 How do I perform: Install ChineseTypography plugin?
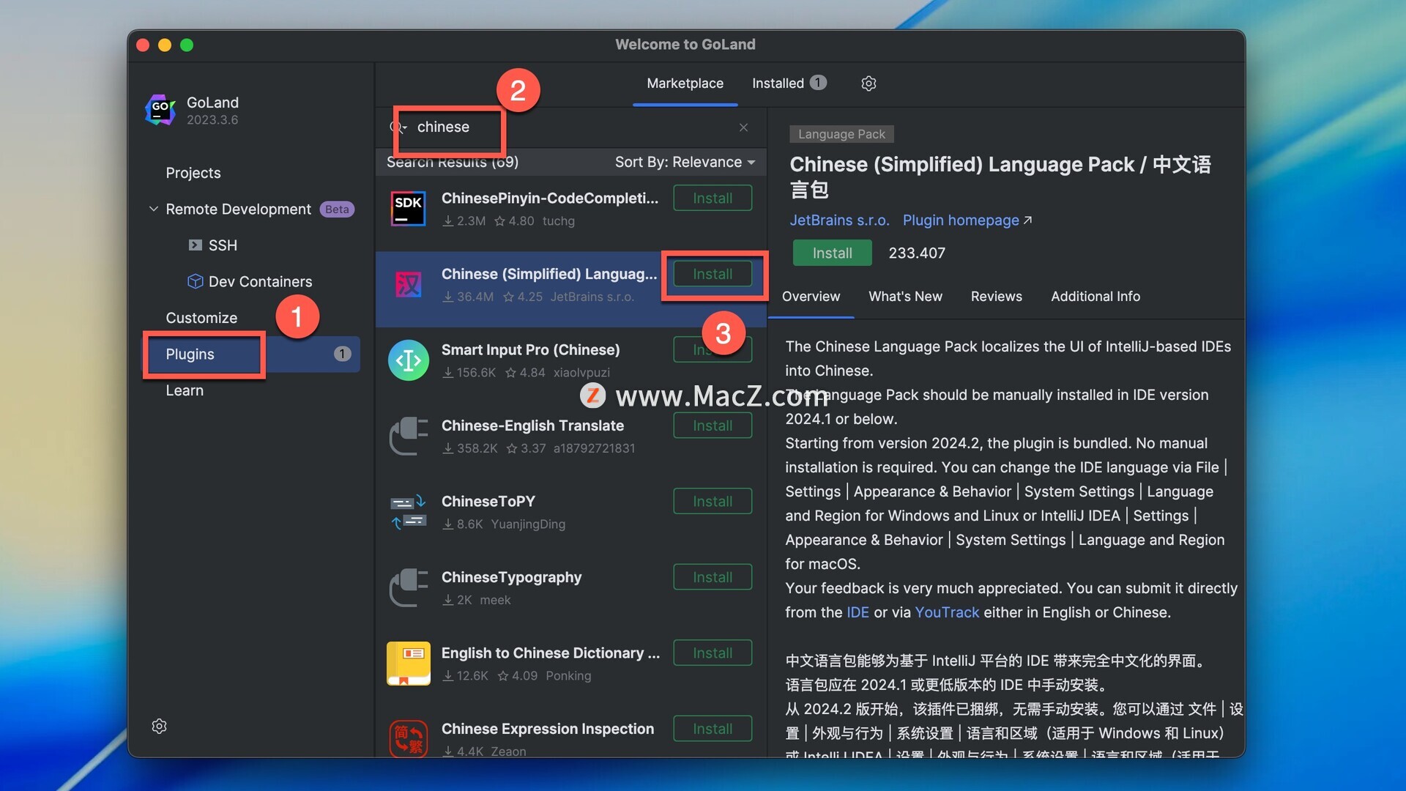tap(713, 577)
